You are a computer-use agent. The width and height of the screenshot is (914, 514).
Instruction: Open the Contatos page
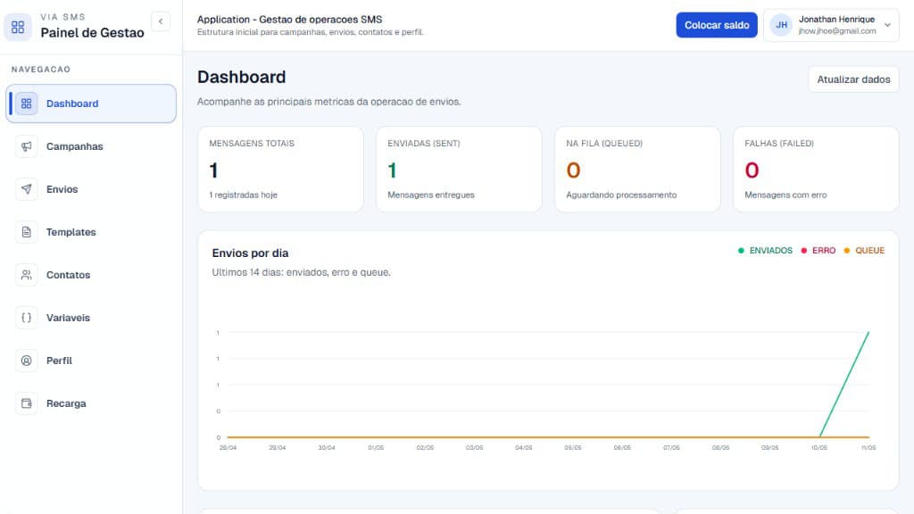coord(91,275)
